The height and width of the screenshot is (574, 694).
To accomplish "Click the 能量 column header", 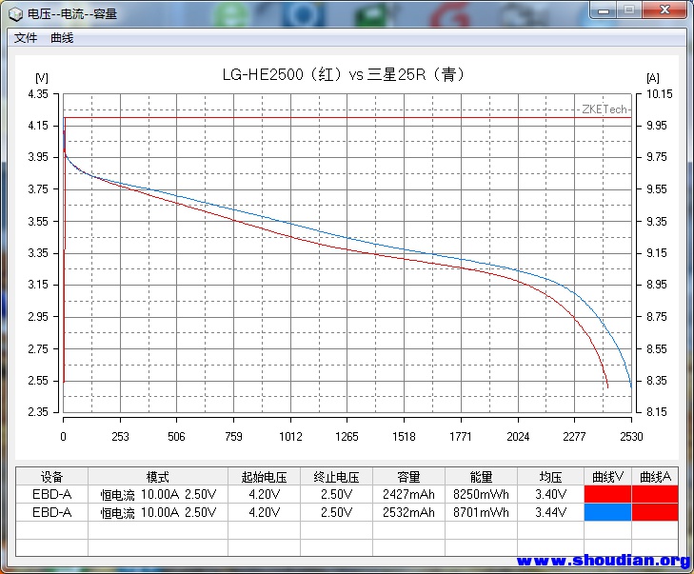I will pos(481,477).
